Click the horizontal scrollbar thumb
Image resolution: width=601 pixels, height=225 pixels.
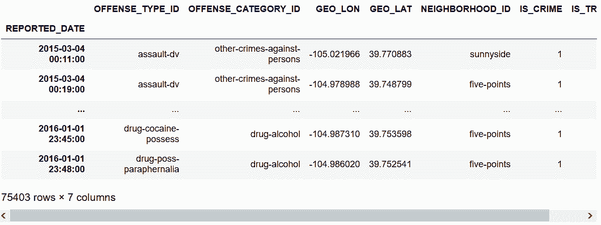[x=280, y=216]
